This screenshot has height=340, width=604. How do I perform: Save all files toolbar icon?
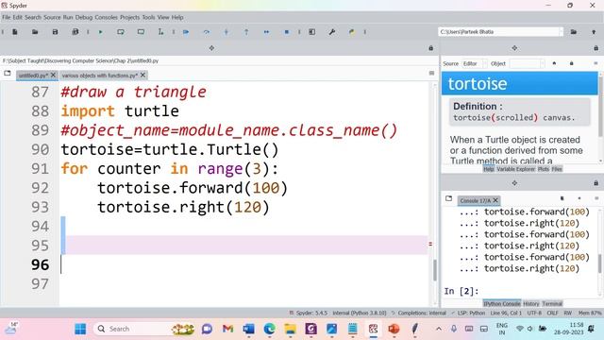point(75,32)
